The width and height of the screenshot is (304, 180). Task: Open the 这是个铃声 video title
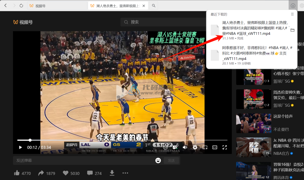pos(283,116)
